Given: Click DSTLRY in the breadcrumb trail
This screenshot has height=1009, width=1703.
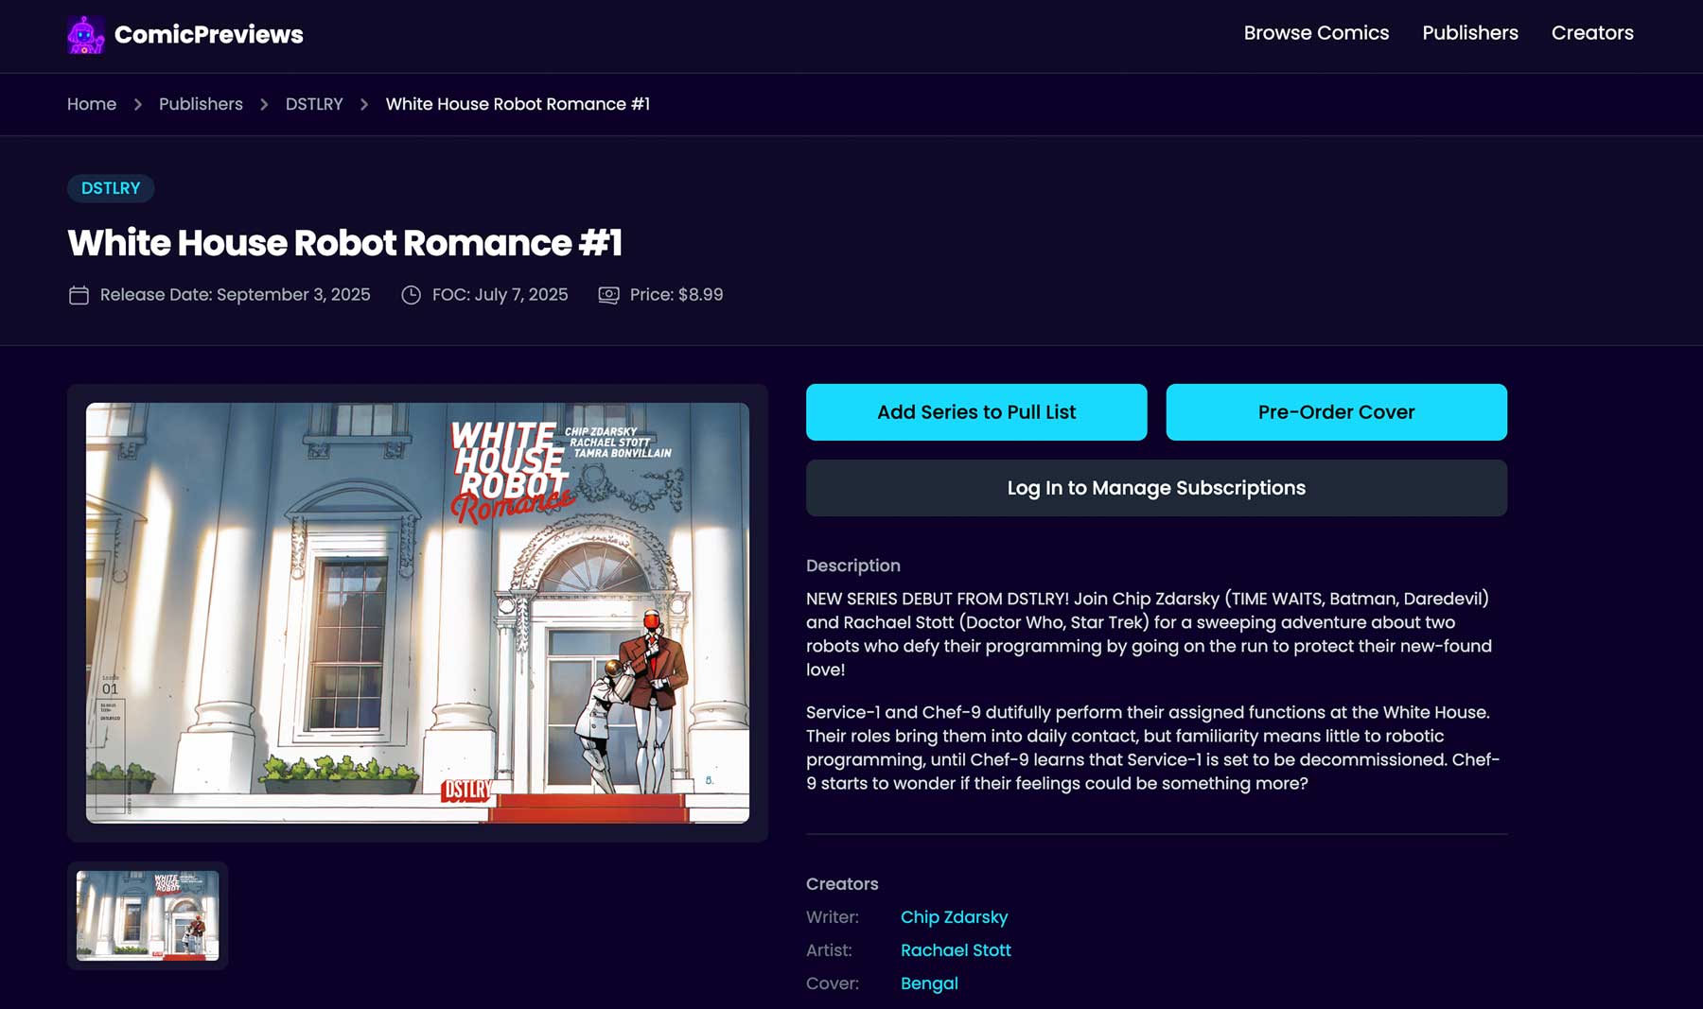Looking at the screenshot, I should point(314,104).
